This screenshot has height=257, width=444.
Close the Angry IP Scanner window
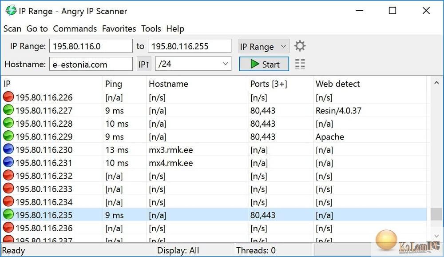[x=426, y=11]
